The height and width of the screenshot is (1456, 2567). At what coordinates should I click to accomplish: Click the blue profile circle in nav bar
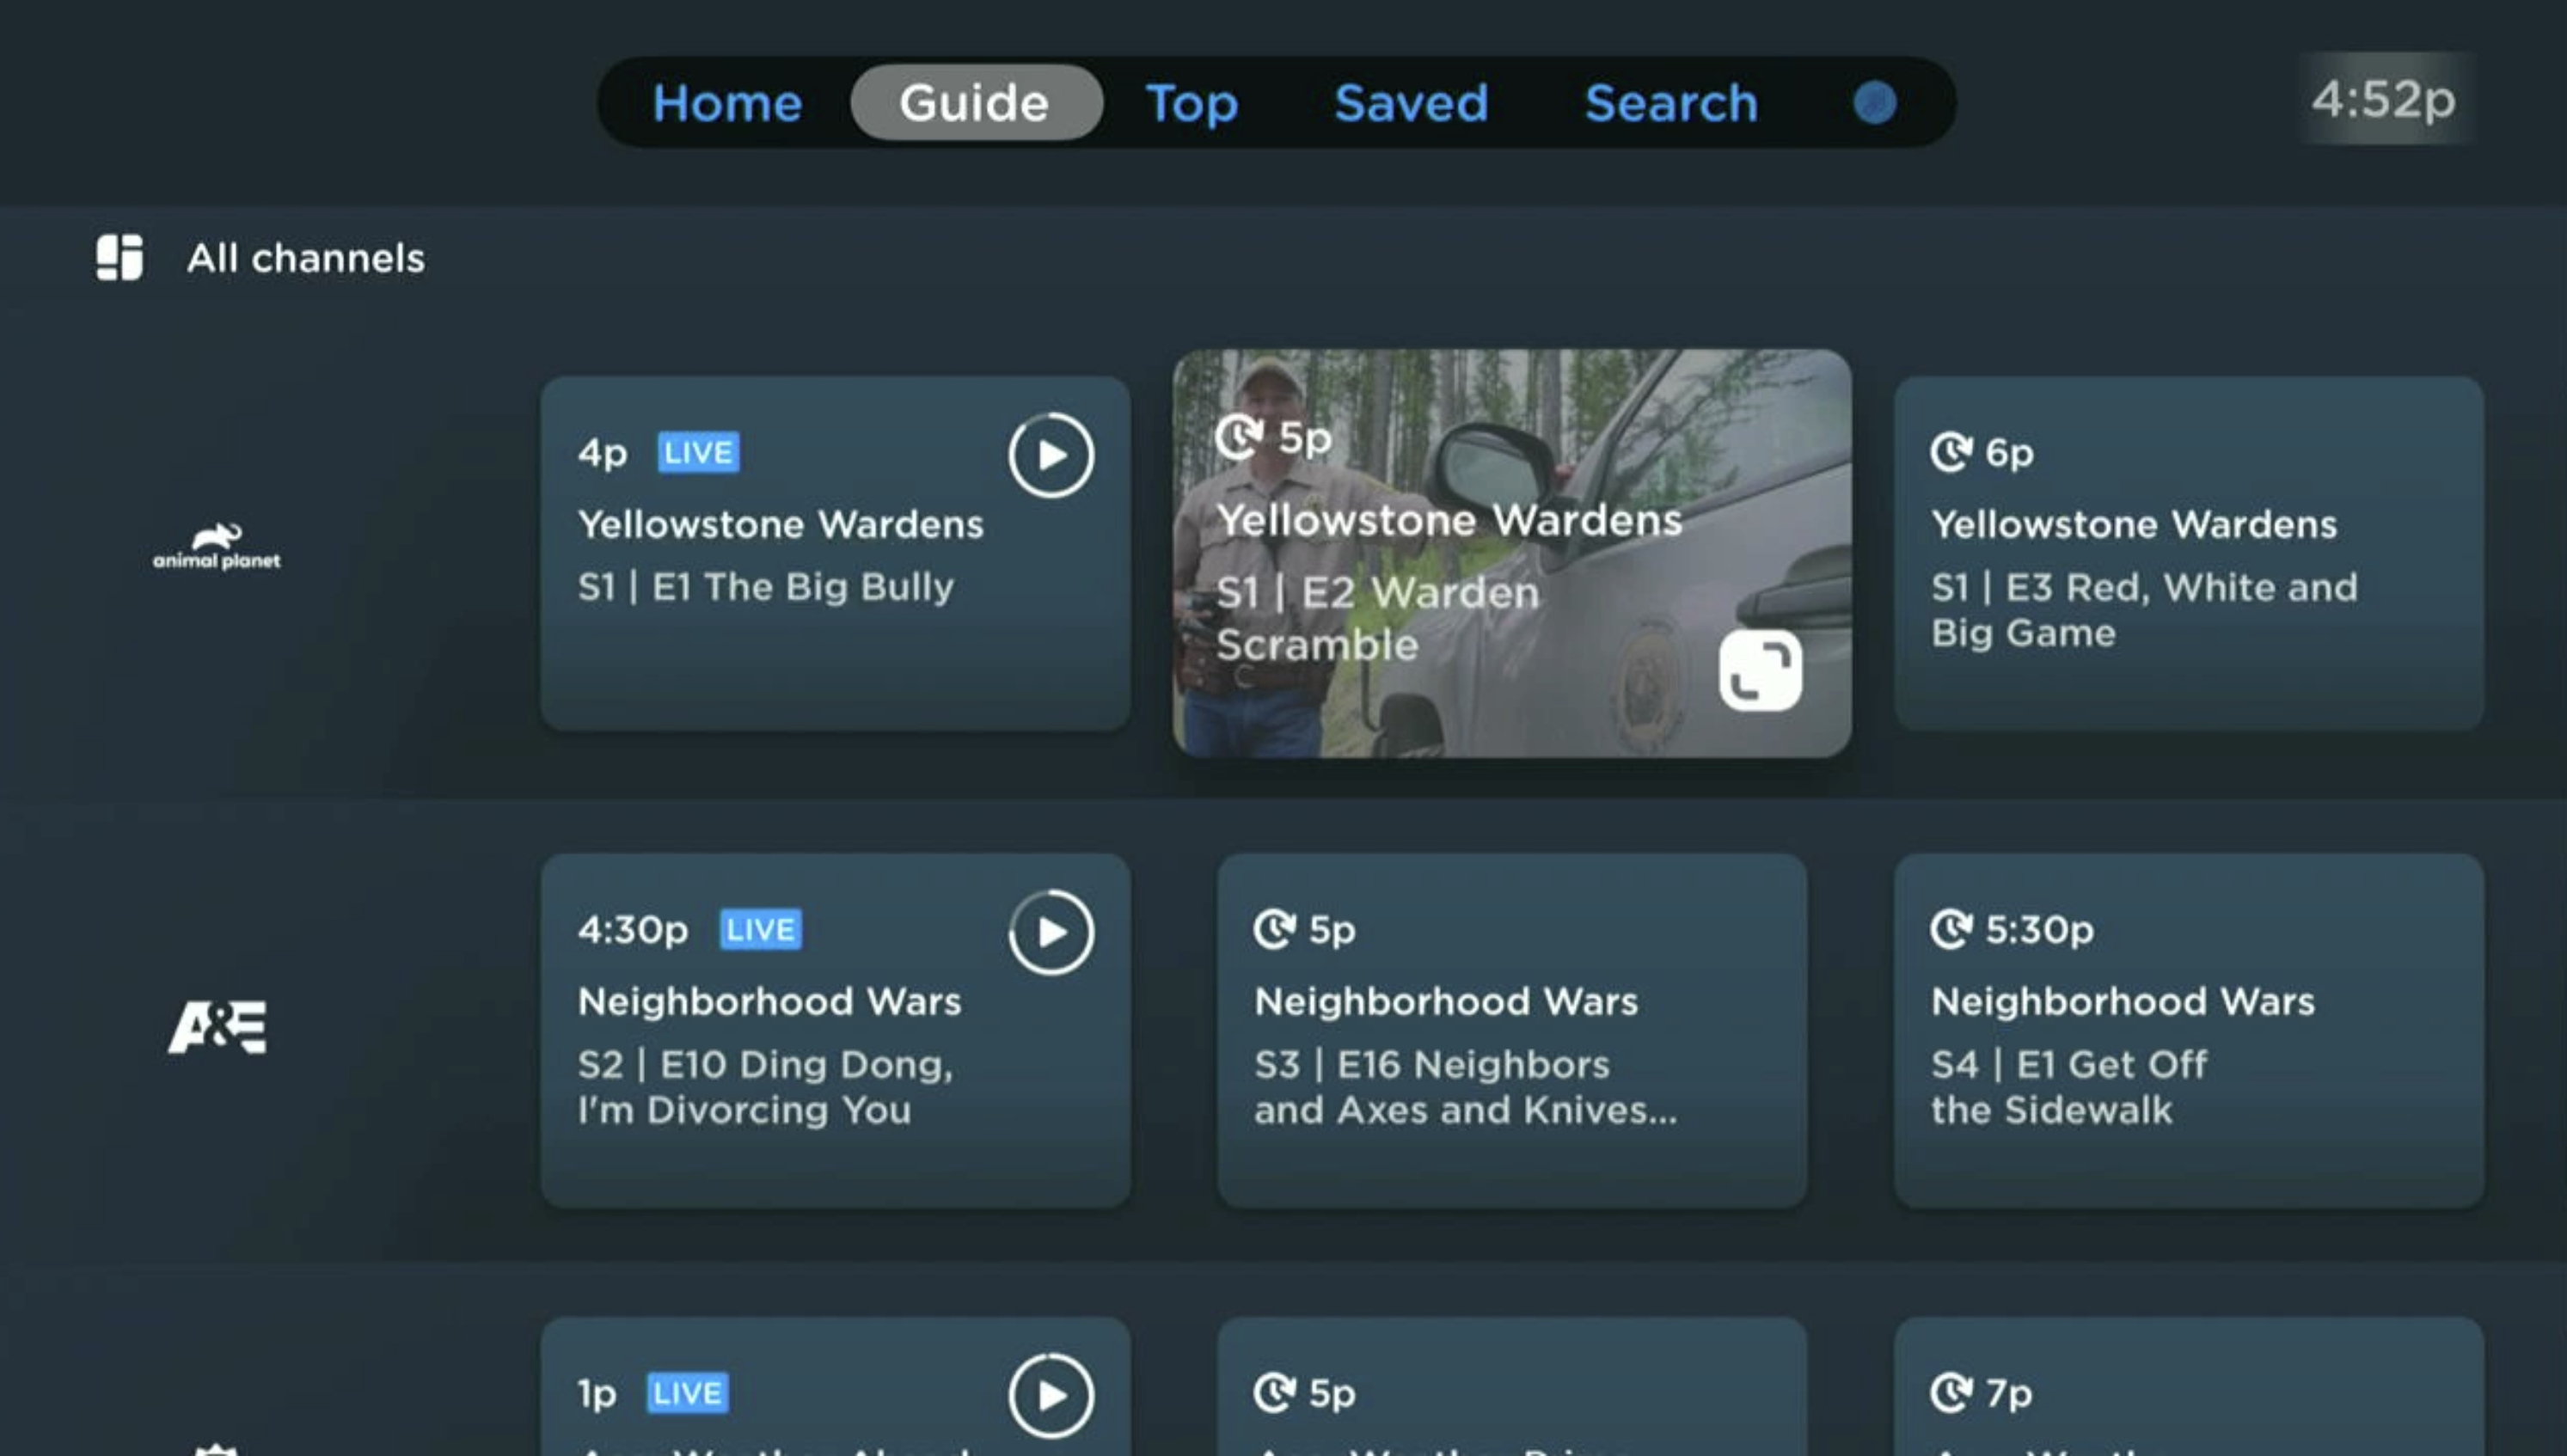(x=1874, y=103)
